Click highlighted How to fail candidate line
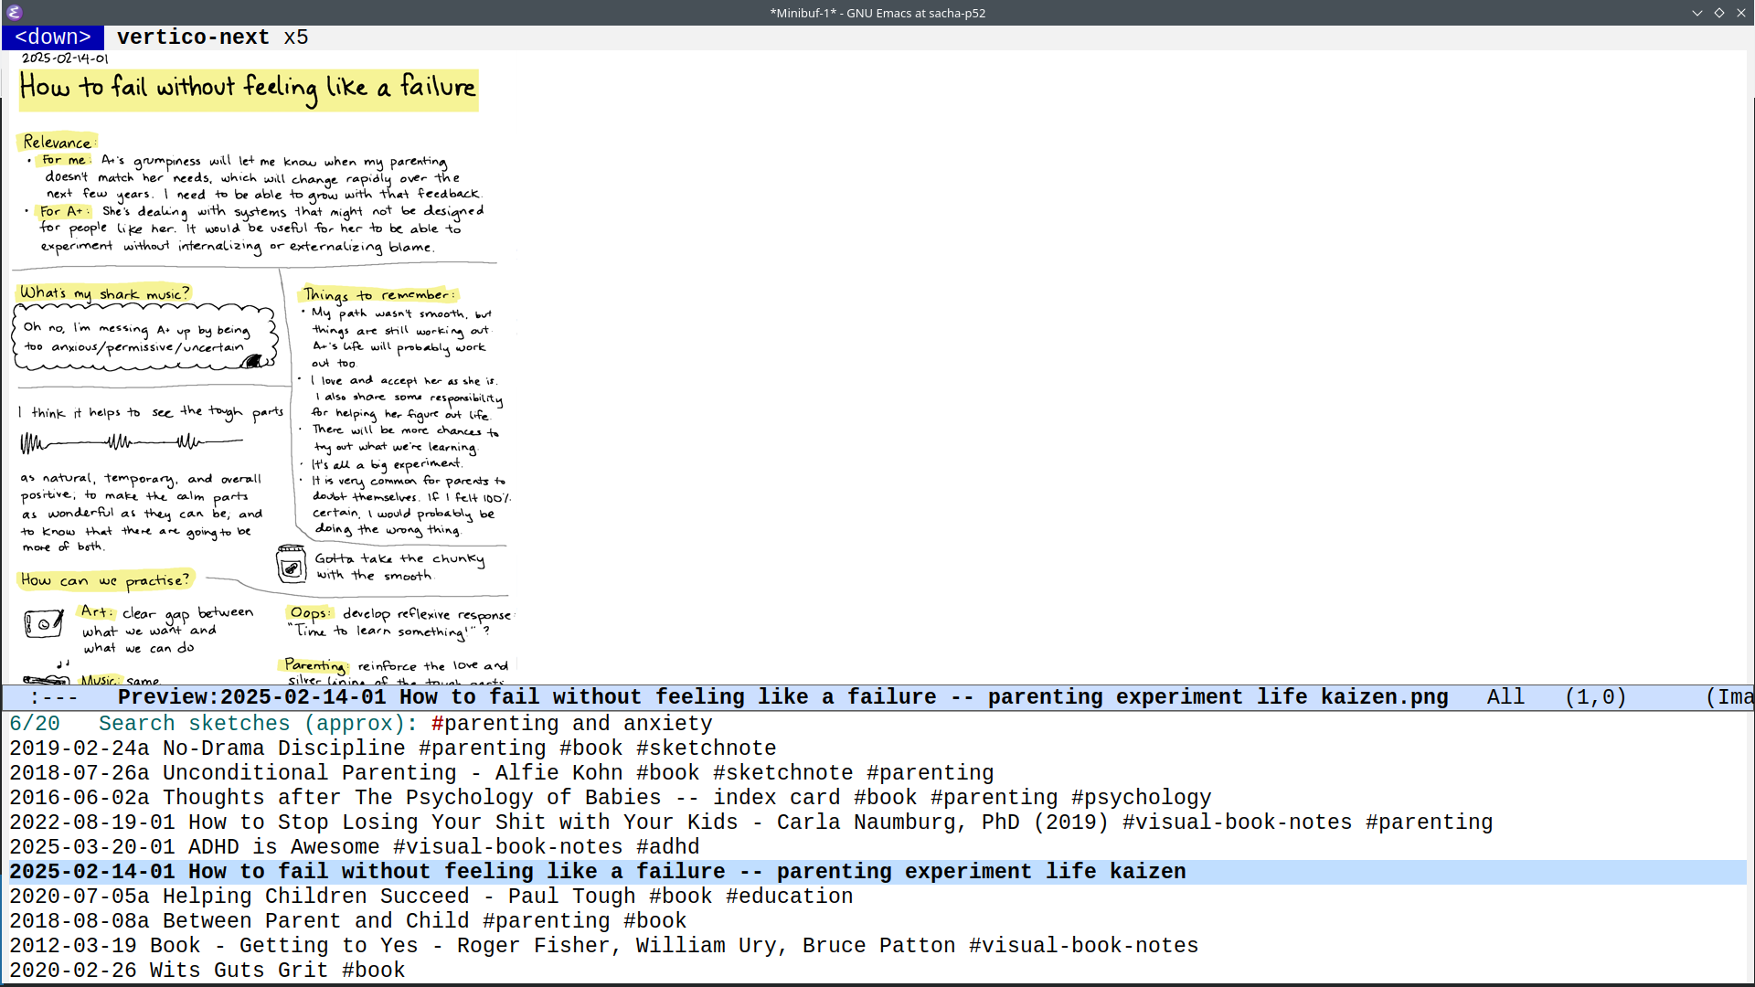Viewport: 1755px width, 987px height. pyautogui.click(x=597, y=872)
